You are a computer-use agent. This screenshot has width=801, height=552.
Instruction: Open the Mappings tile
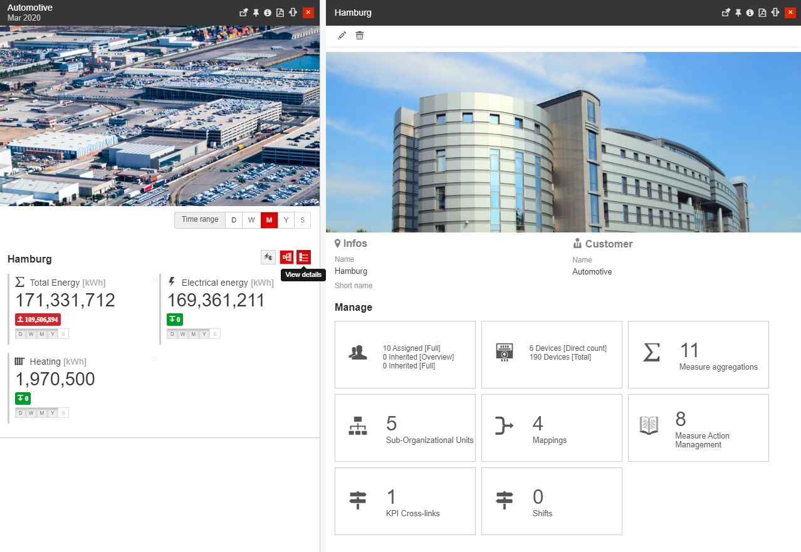click(x=552, y=428)
